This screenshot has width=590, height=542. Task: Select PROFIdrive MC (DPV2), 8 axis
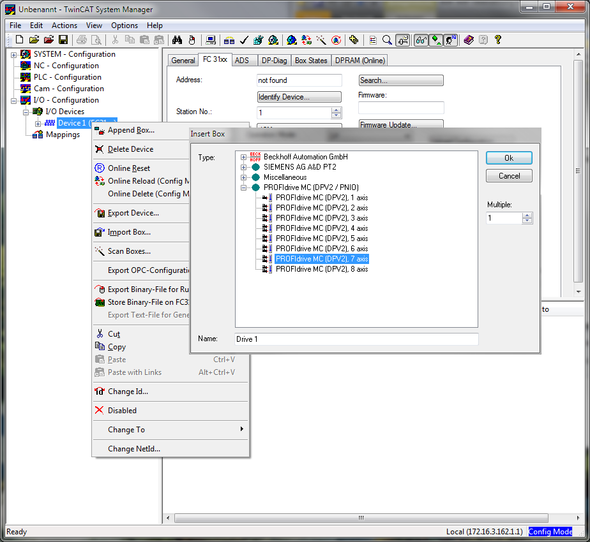point(322,269)
